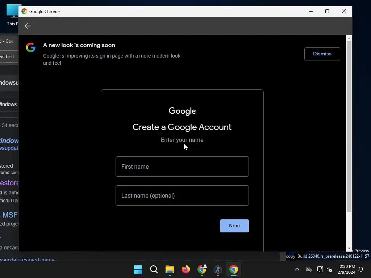The height and width of the screenshot is (278, 371).
Task: Open the Windows Start menu
Action: click(x=138, y=269)
